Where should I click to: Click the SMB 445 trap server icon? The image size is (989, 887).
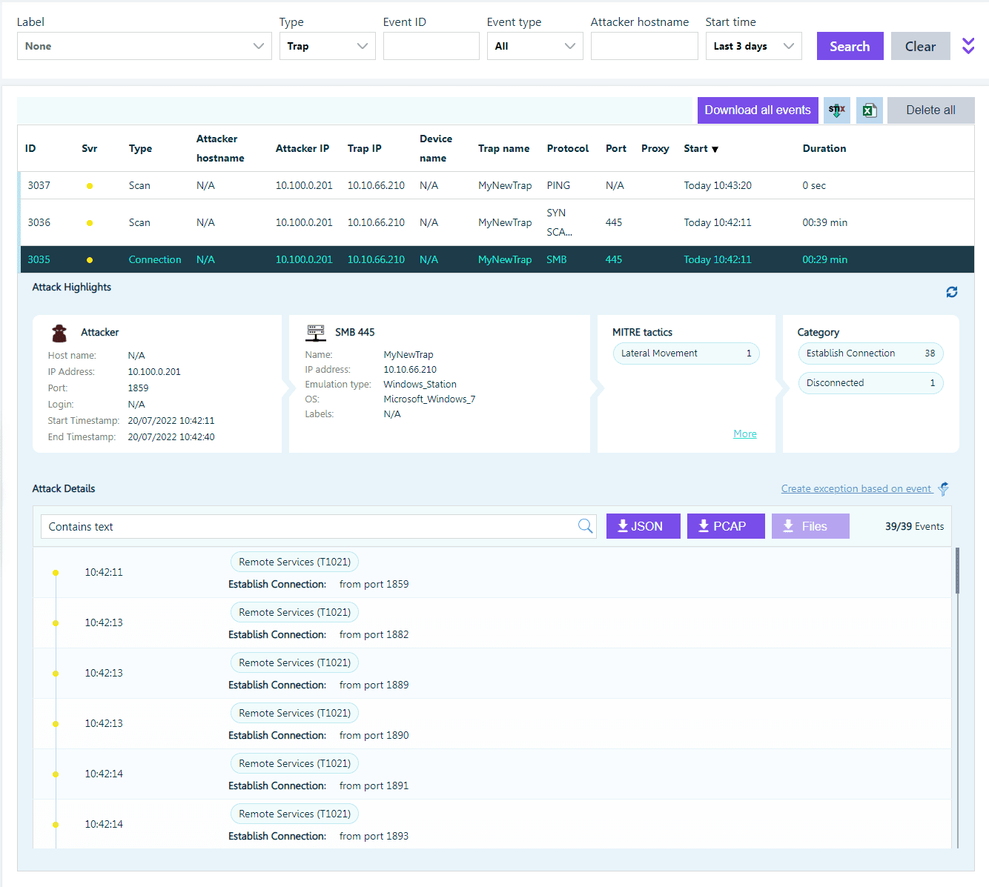coord(316,332)
